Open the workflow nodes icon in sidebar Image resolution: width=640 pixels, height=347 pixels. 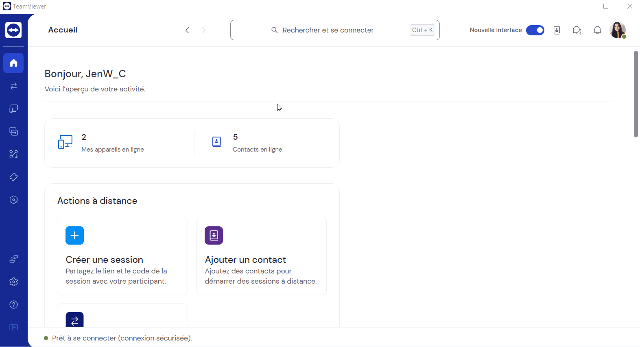coord(13,154)
